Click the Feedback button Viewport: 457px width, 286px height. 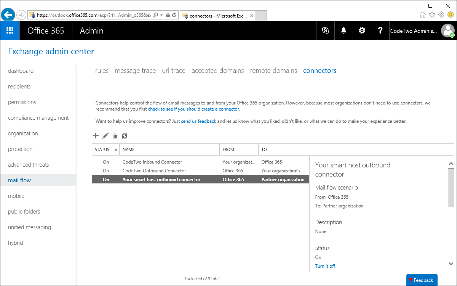(x=422, y=280)
